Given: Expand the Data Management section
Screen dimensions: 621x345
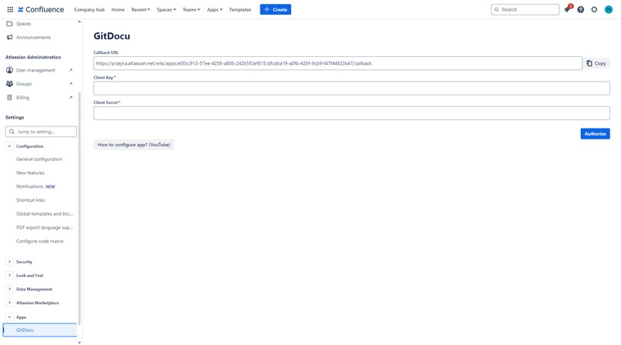Looking at the screenshot, I should [9, 289].
